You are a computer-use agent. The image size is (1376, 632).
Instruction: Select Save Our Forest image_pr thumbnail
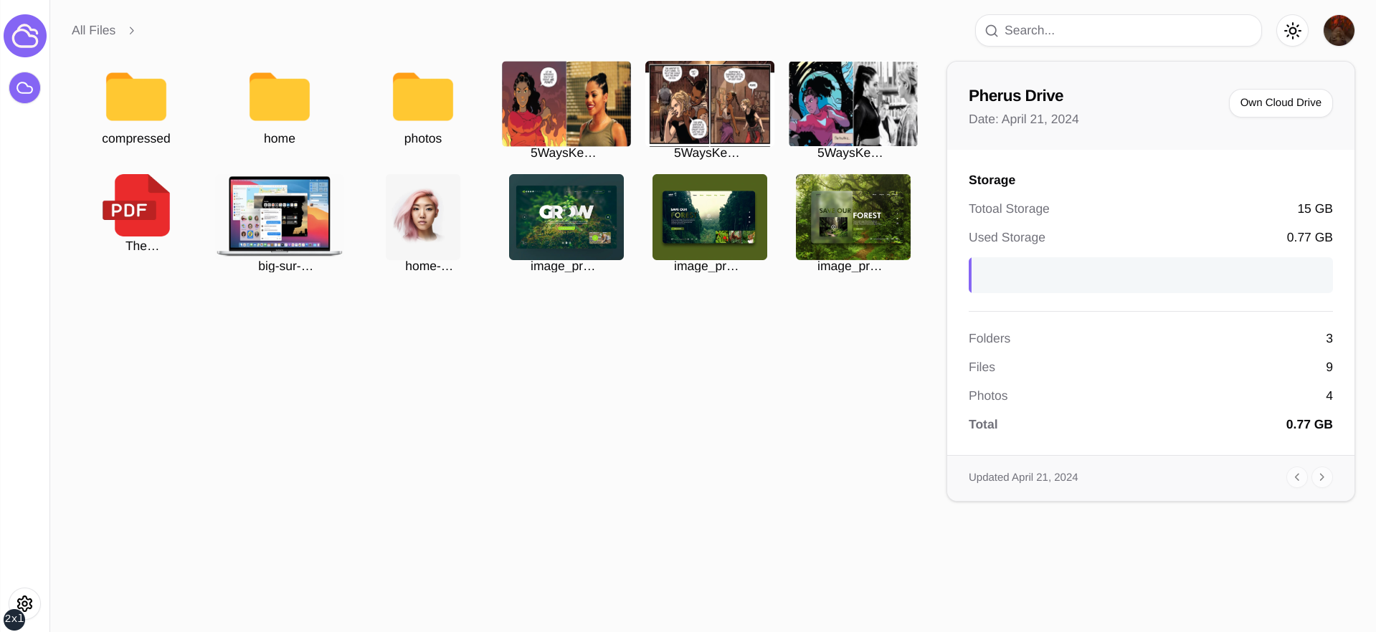pyautogui.click(x=853, y=217)
